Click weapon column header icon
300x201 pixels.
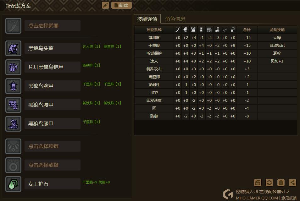coord(178,30)
